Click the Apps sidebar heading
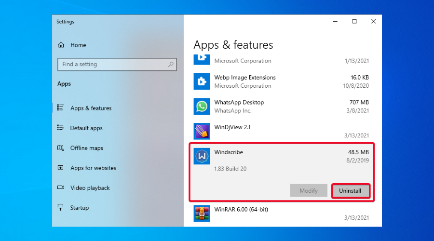This screenshot has width=434, height=241. point(64,83)
